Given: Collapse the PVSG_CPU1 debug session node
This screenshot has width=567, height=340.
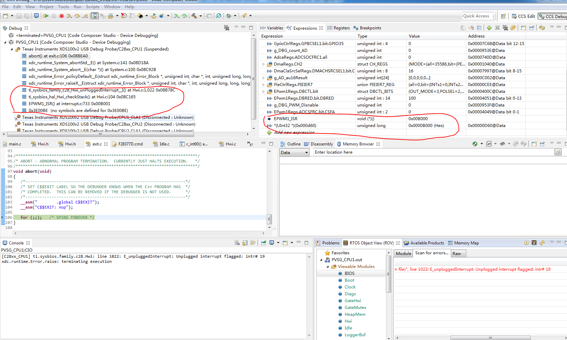Looking at the screenshot, I should point(5,42).
